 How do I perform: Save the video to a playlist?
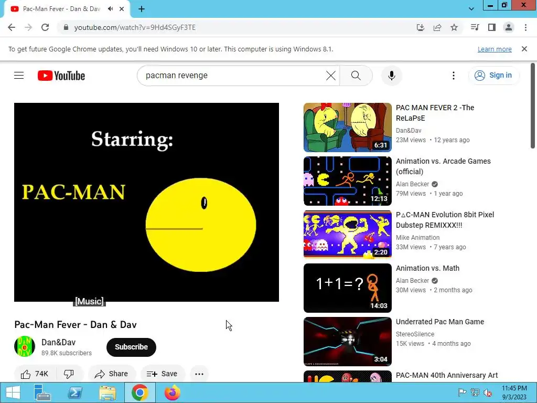[163, 374]
